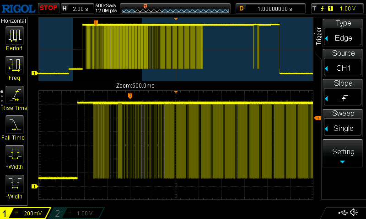
Task: Click the highlighted zoom window in overview waveform
Action: [x=107, y=49]
